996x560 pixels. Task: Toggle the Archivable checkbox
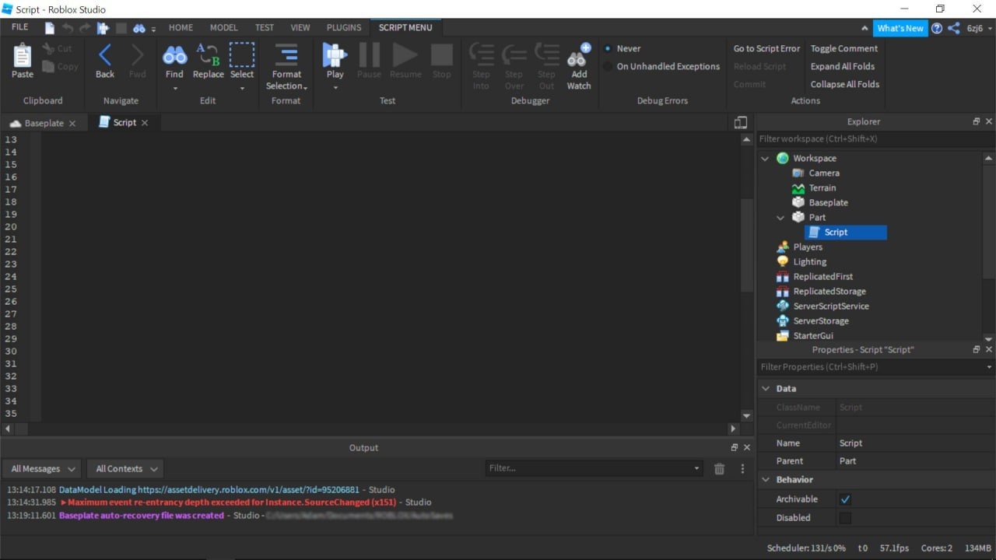pyautogui.click(x=845, y=499)
